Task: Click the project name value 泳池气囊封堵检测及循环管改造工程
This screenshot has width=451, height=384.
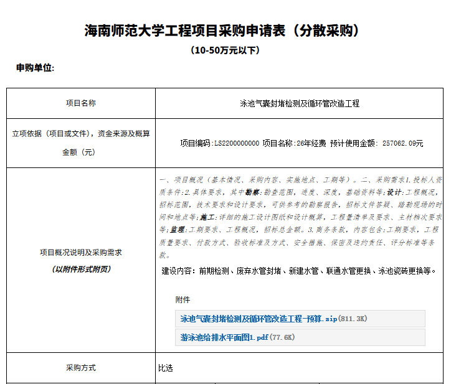Action: [x=300, y=103]
